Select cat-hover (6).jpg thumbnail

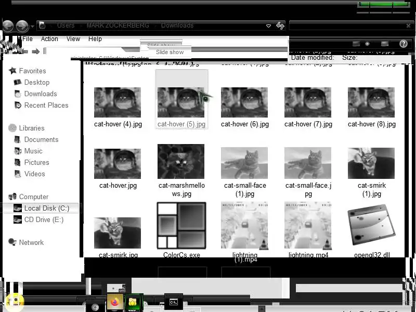(x=244, y=102)
